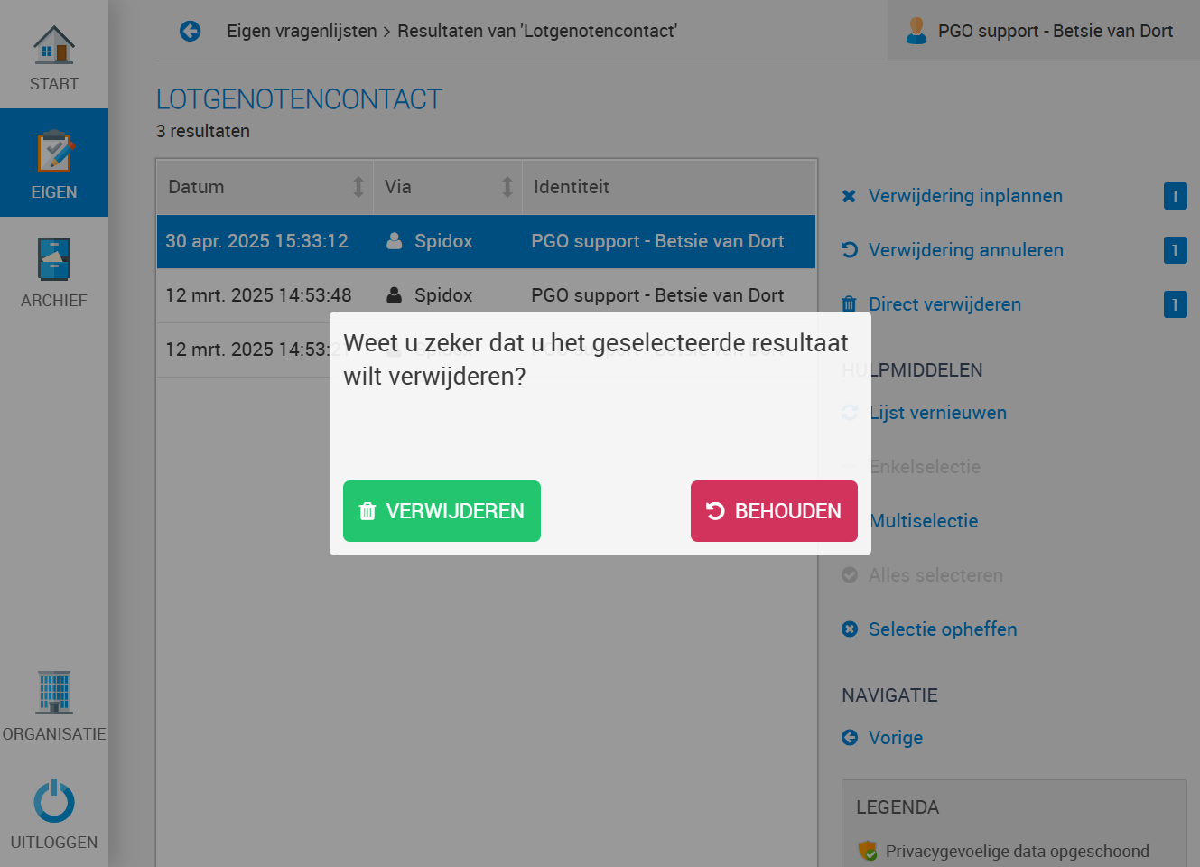Switch to Enkelselectie mode

click(925, 467)
